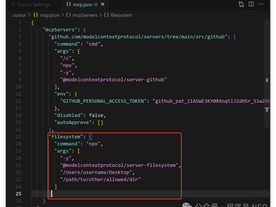
Task: Click the "mcpServers" key text
Action: pos(60,30)
